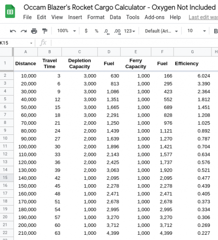Screen dimensions: 218x240
Task: Open the Add-ons menu
Action: pyautogui.click(x=154, y=17)
